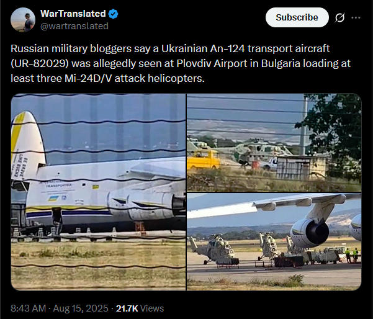The width and height of the screenshot is (373, 319).
Task: Click the yellow truck in top-right photo
Action: coord(203,159)
